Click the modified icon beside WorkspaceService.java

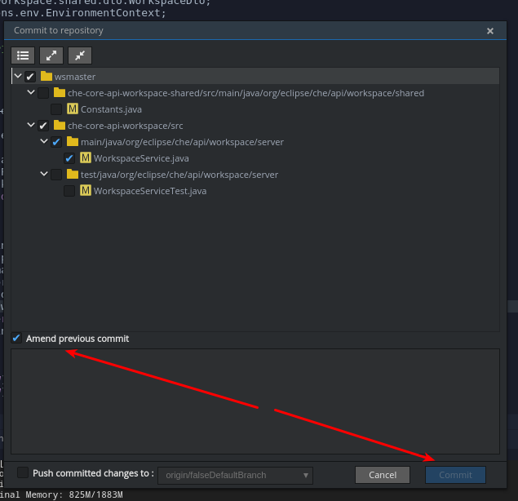tap(86, 157)
